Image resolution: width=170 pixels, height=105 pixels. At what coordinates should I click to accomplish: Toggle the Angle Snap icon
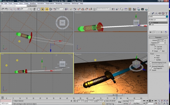(x=83, y=9)
